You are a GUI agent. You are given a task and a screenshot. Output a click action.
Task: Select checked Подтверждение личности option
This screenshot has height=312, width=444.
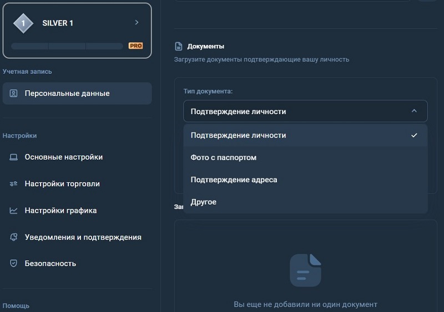pos(306,135)
